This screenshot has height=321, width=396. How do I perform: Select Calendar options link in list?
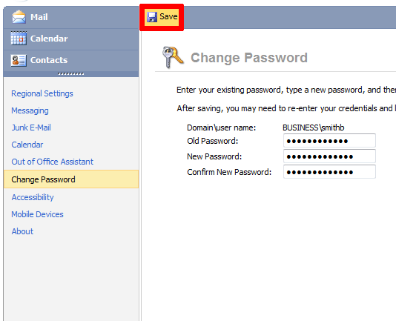pos(27,145)
